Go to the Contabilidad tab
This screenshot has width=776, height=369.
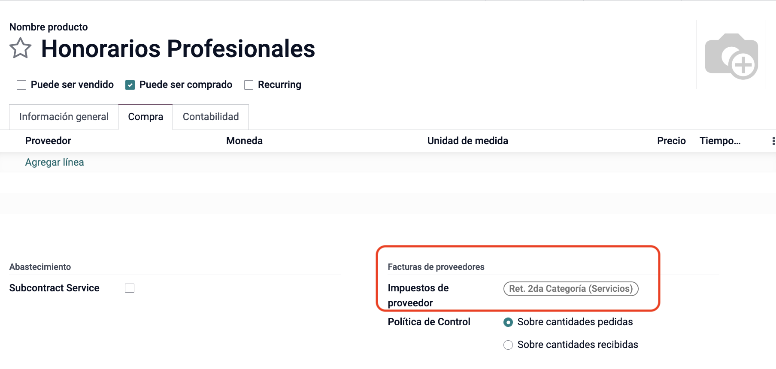click(x=211, y=117)
